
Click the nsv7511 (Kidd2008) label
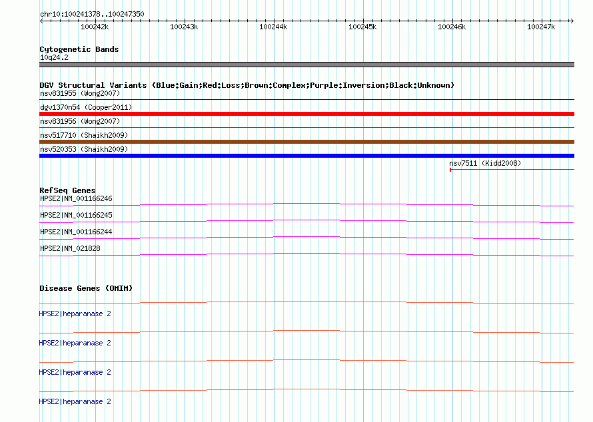(485, 163)
